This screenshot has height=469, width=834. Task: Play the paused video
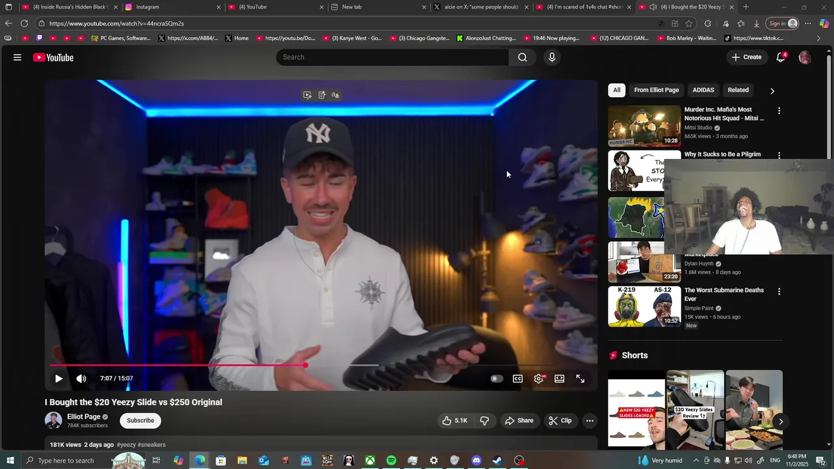coord(59,378)
